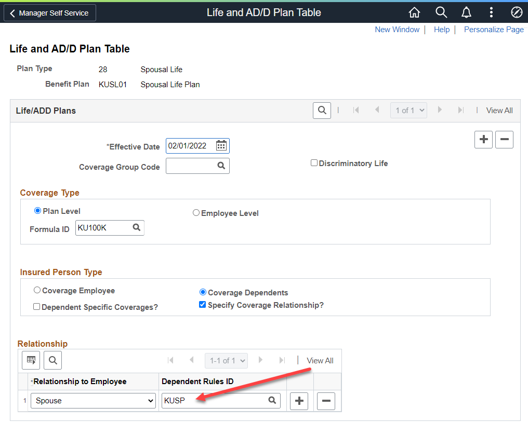528x422 pixels.
Task: Open the global search magnifier icon
Action: click(441, 12)
